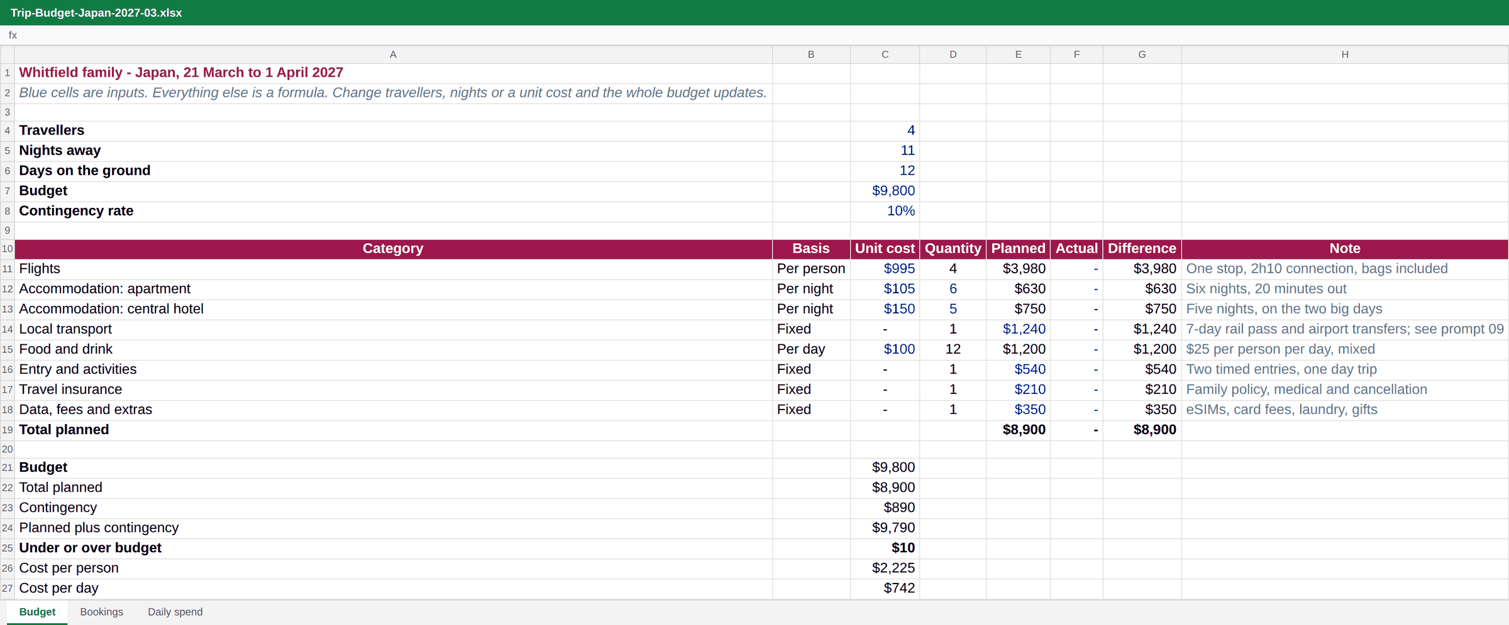This screenshot has width=1509, height=625.
Task: Click the 'Per day' basis cell
Action: (811, 349)
